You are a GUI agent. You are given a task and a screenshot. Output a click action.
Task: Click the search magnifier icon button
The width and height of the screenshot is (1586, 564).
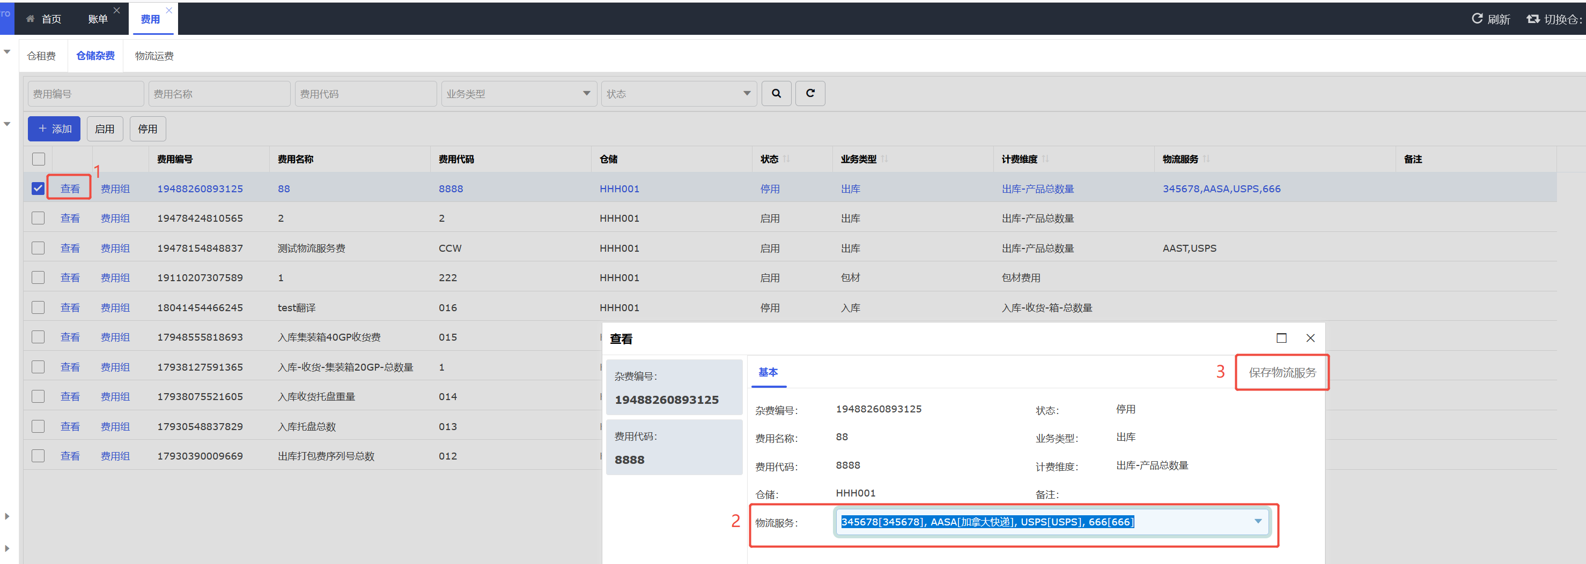coord(777,94)
